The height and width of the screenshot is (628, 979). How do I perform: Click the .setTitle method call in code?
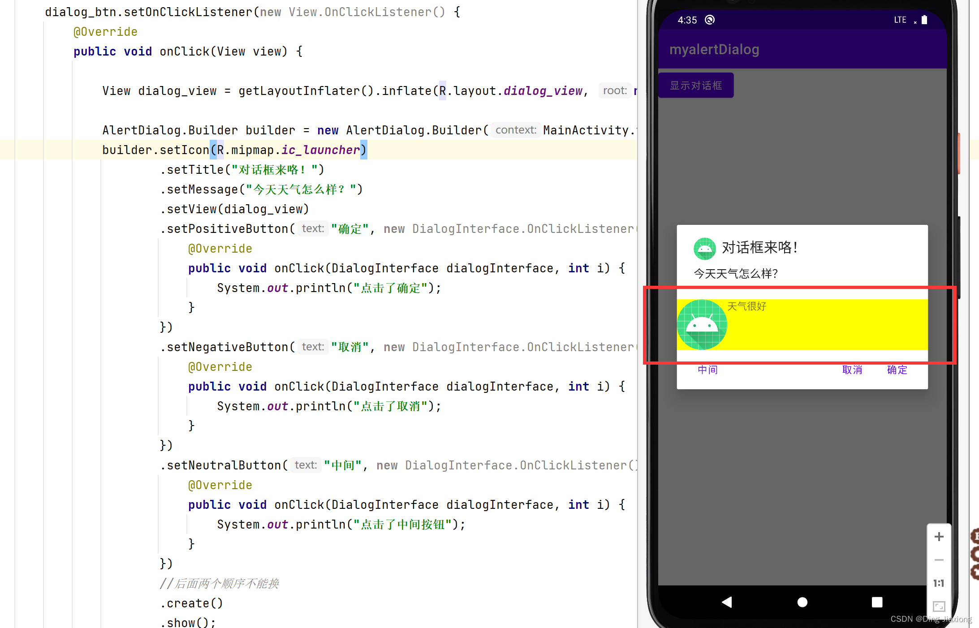[242, 170]
